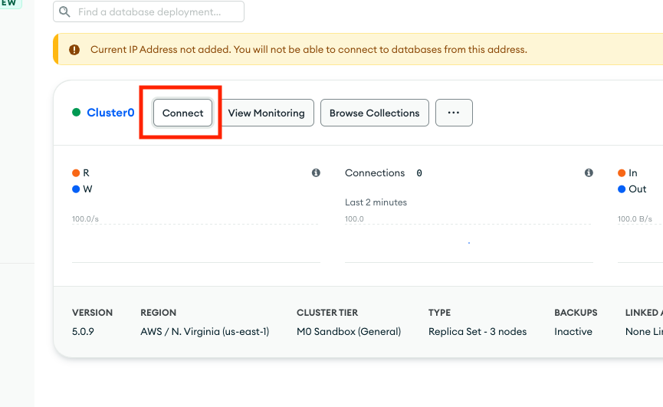The image size is (663, 407).
Task: Click the info icon on the Connections chart
Action: coord(589,173)
